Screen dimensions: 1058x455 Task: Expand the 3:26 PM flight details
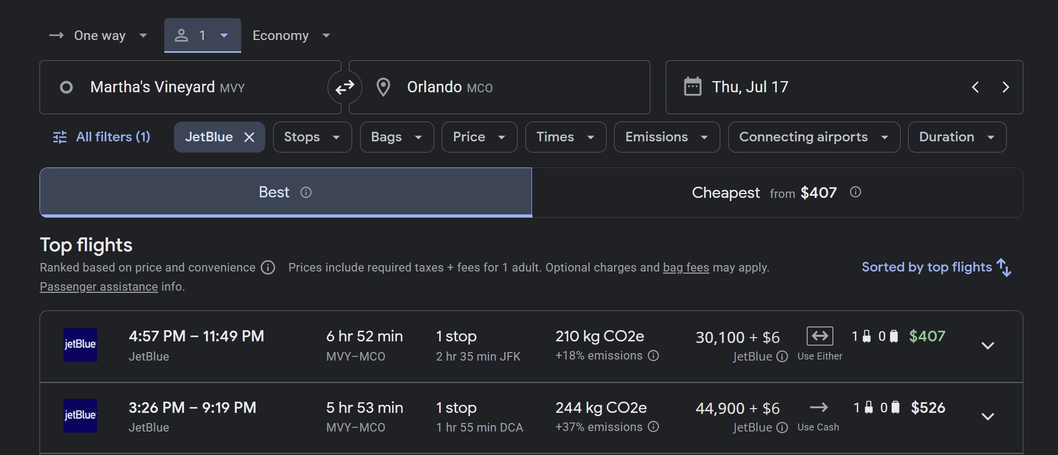pos(988,417)
